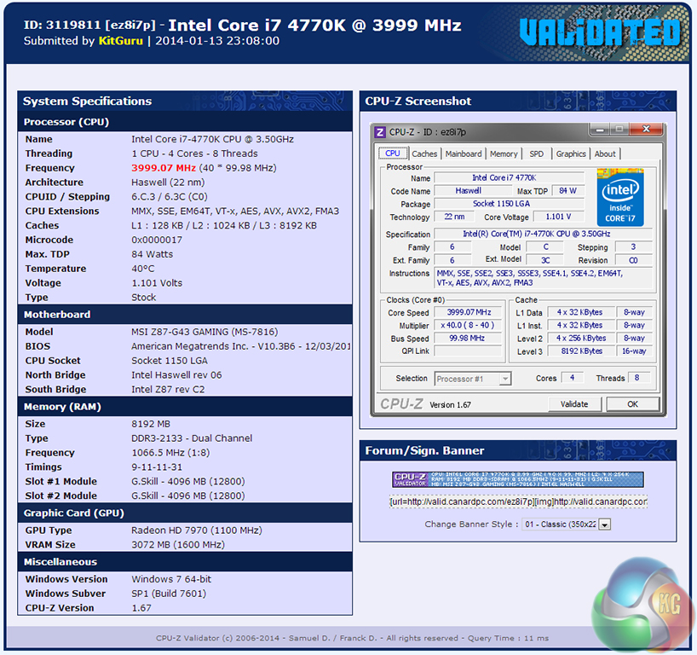Click the Max TDP 84 W field
This screenshot has height=655, width=697.
(568, 191)
